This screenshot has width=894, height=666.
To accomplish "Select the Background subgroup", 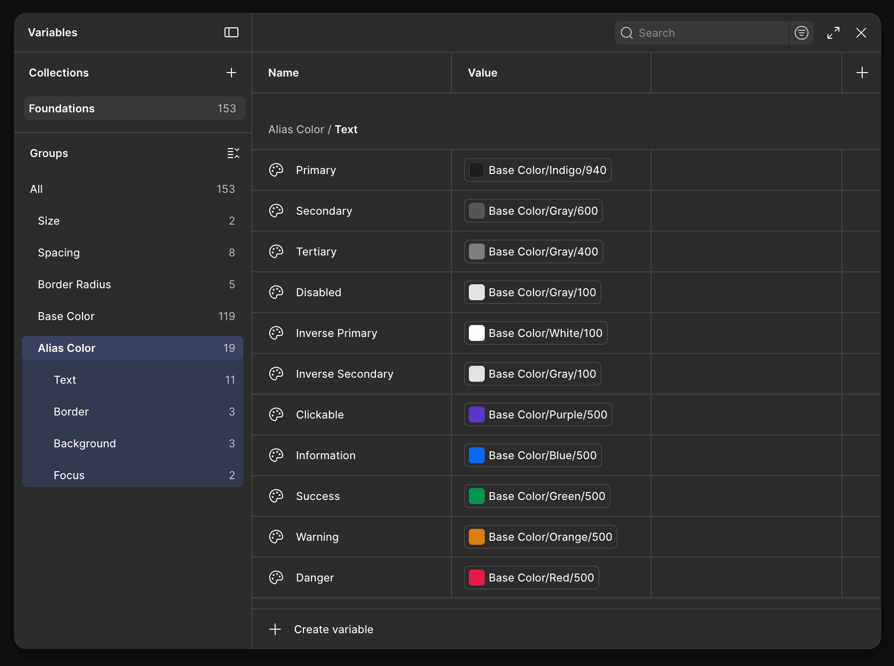I will coord(133,443).
